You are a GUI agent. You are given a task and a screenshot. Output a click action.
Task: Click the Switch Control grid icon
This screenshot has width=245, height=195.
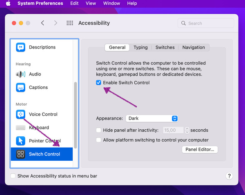pos(20,154)
